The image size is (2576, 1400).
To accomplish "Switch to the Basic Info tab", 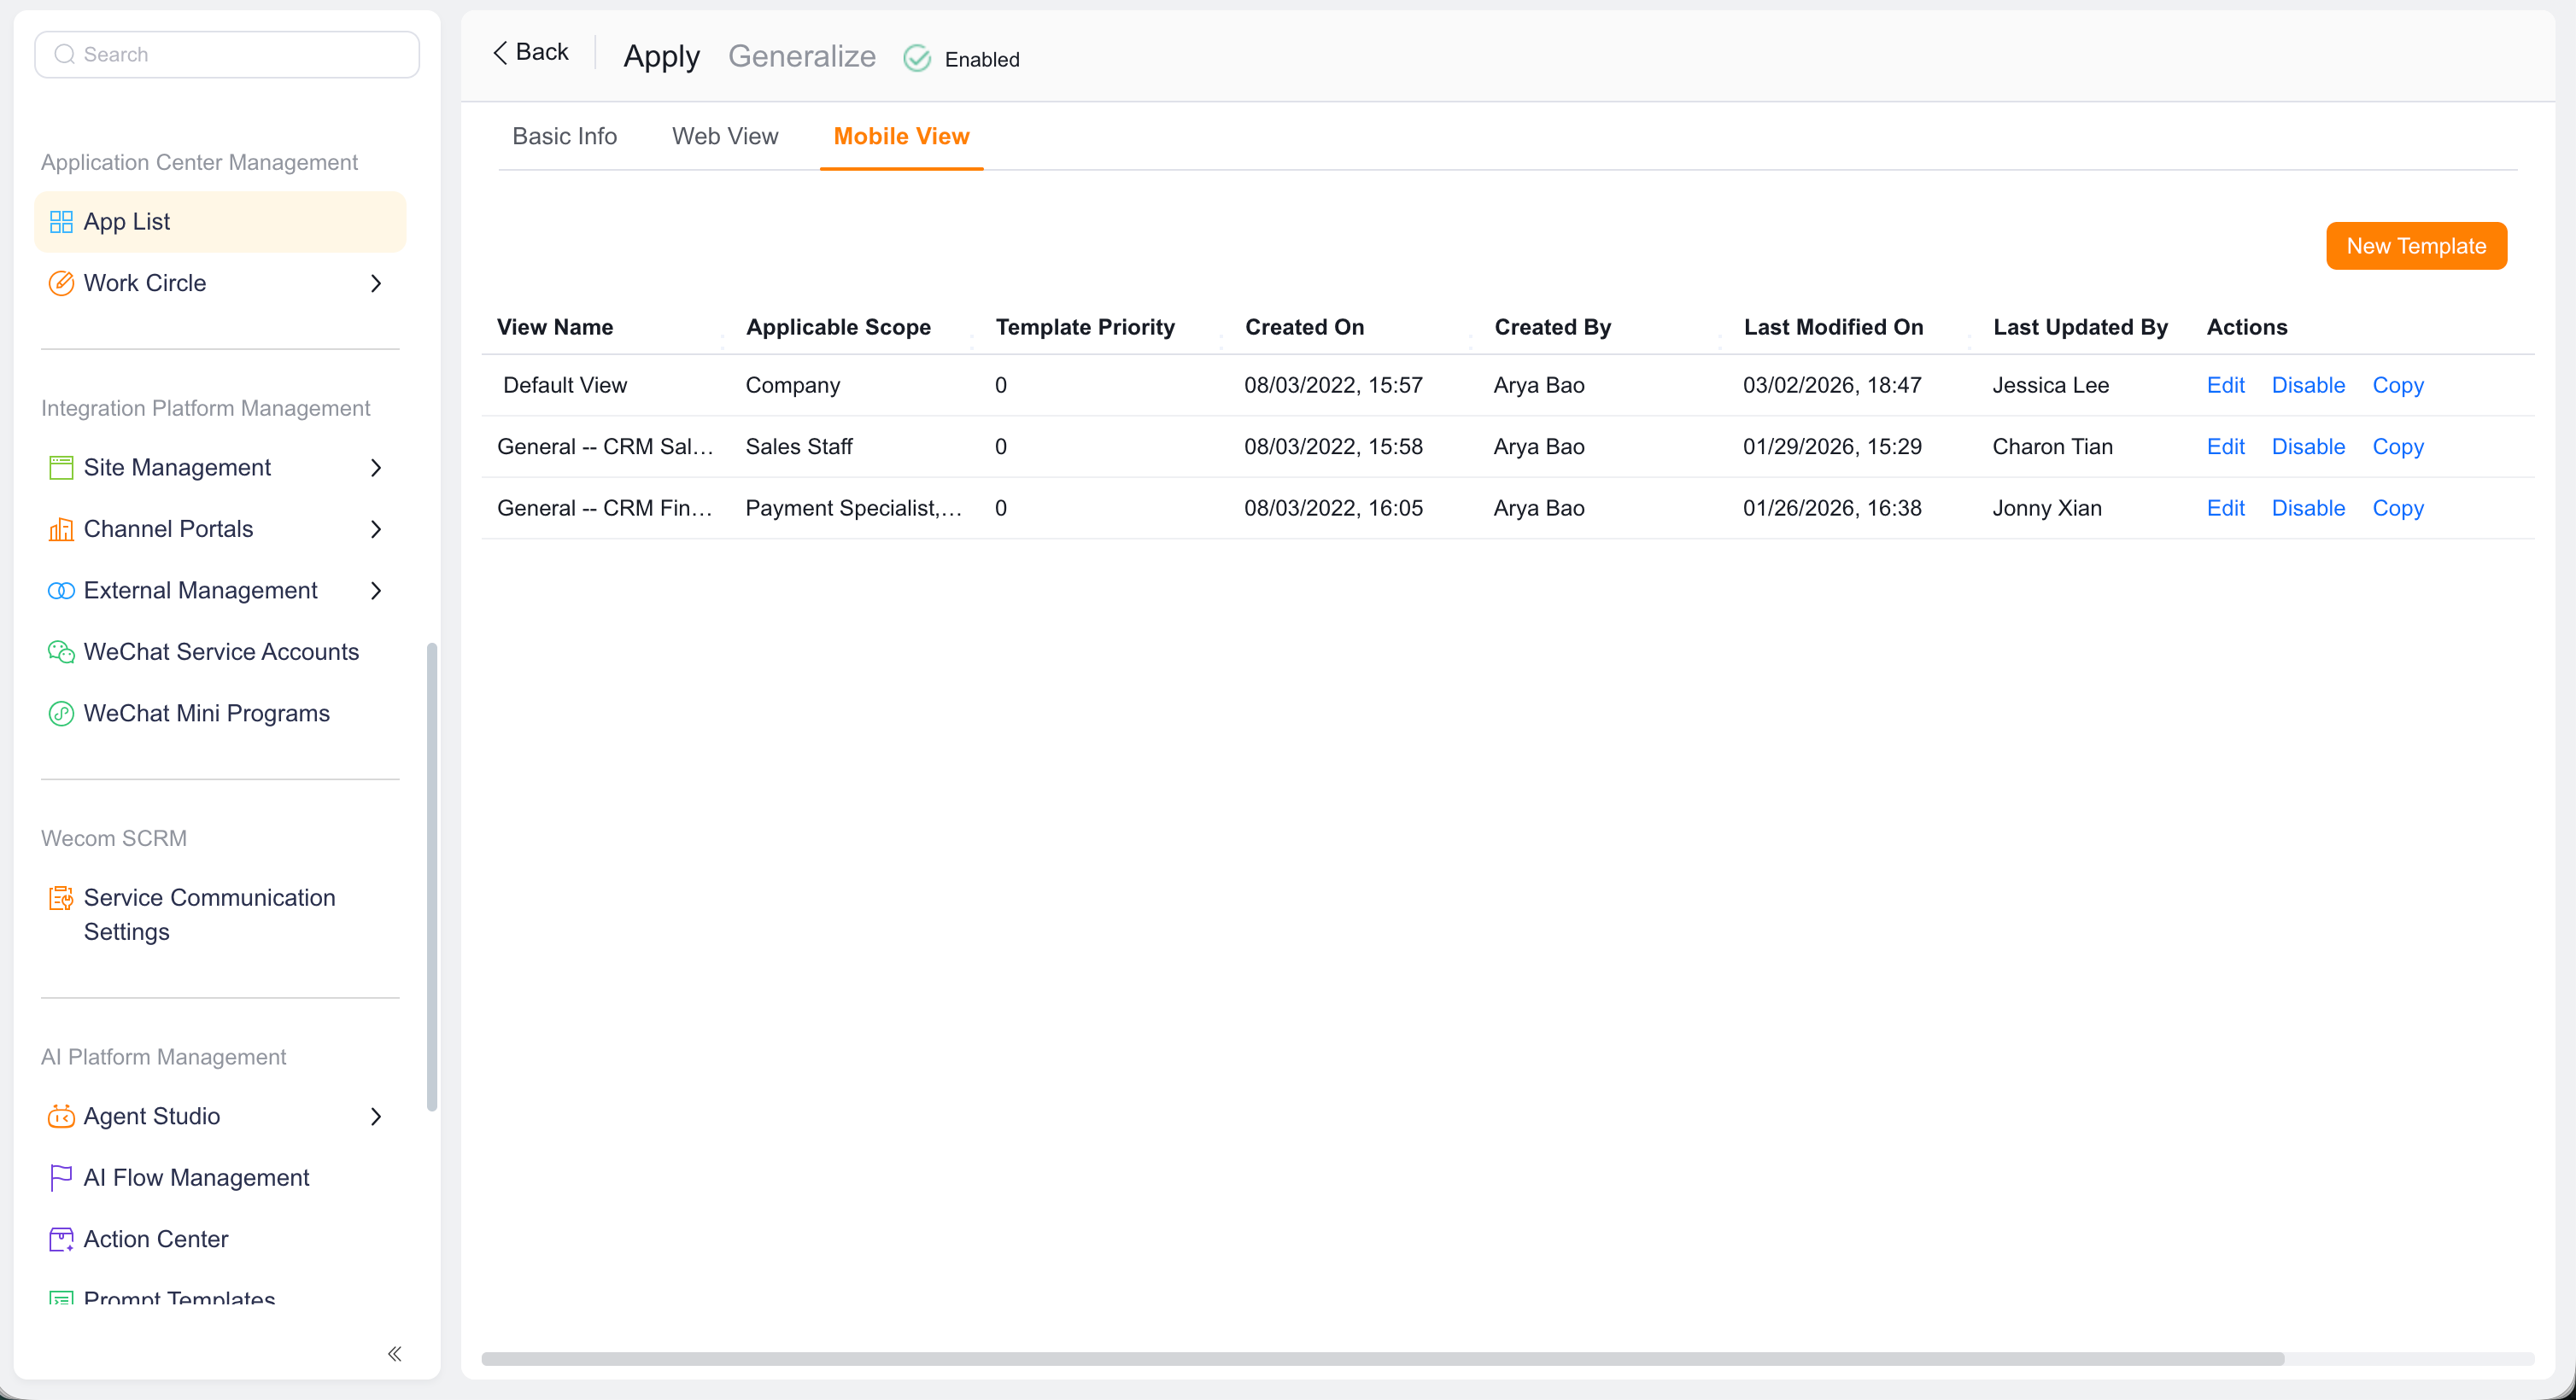I will (564, 136).
